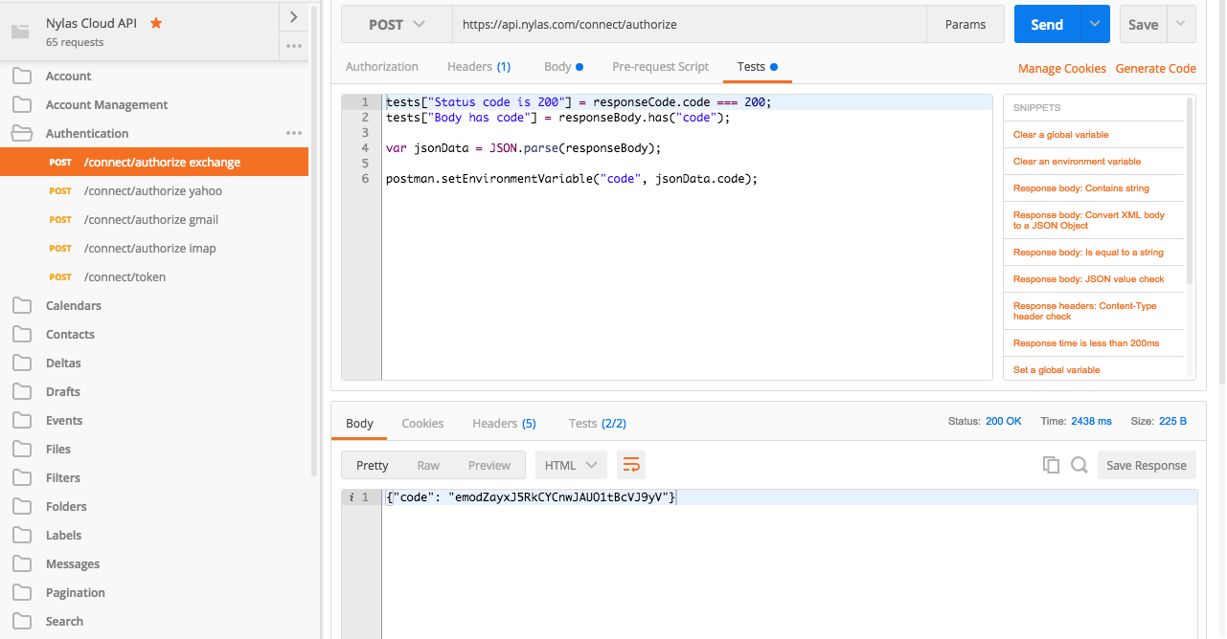The width and height of the screenshot is (1227, 639).
Task: Save the request
Action: pyautogui.click(x=1143, y=24)
